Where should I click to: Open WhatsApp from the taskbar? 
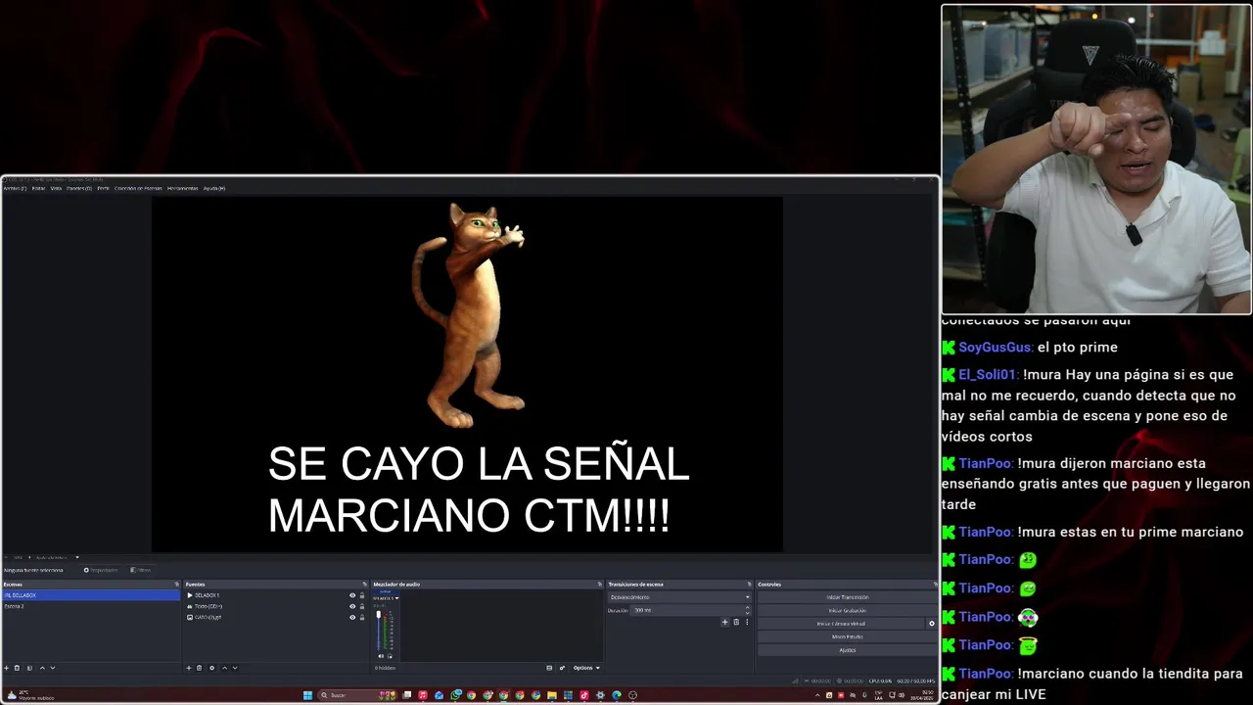pos(455,695)
